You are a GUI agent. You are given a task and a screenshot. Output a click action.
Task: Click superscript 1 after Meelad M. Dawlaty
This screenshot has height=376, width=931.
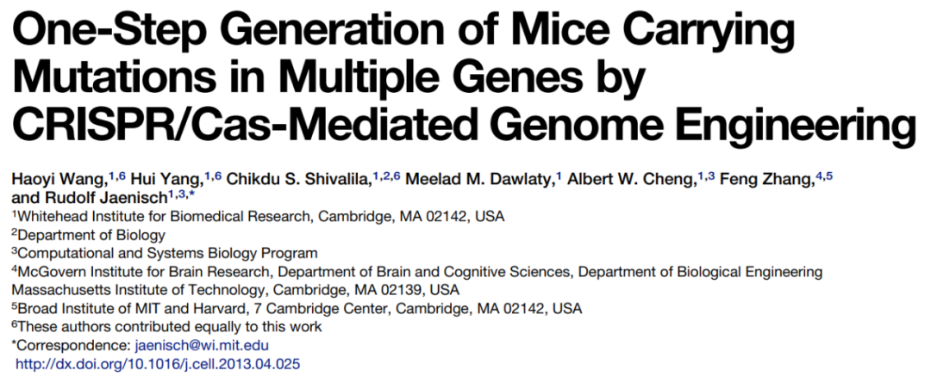(x=559, y=176)
